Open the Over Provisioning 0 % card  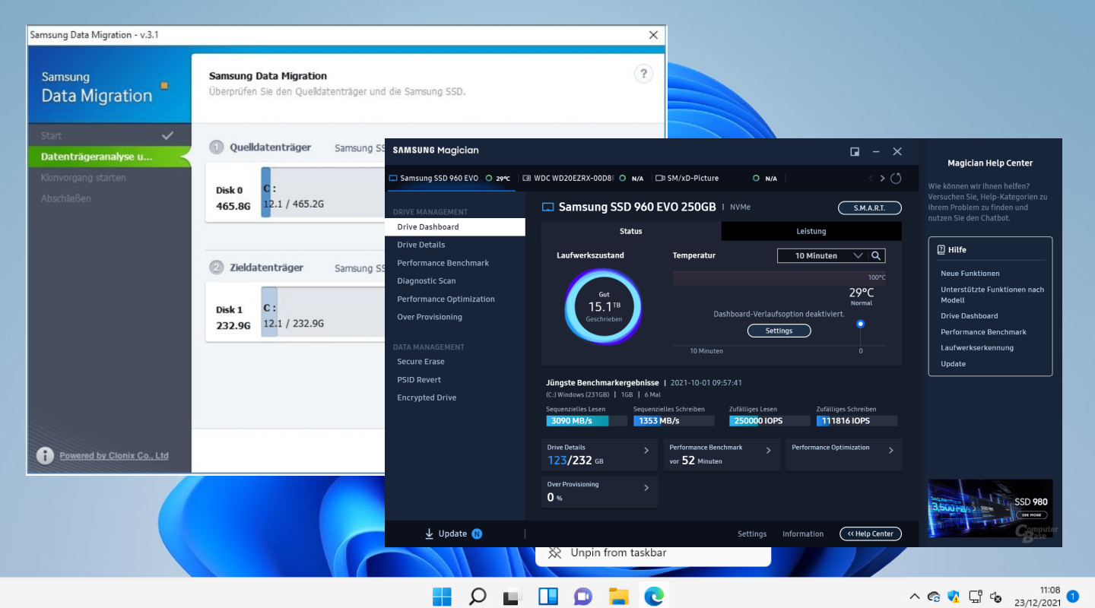(599, 492)
